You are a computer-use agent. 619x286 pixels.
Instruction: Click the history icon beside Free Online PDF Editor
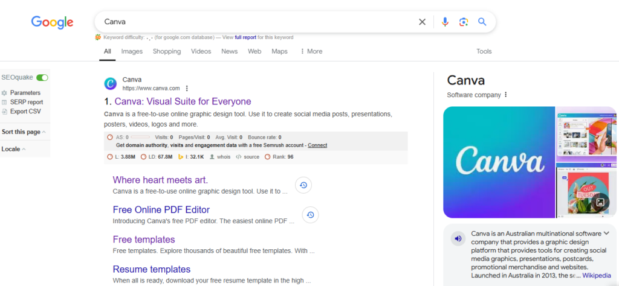(x=310, y=215)
